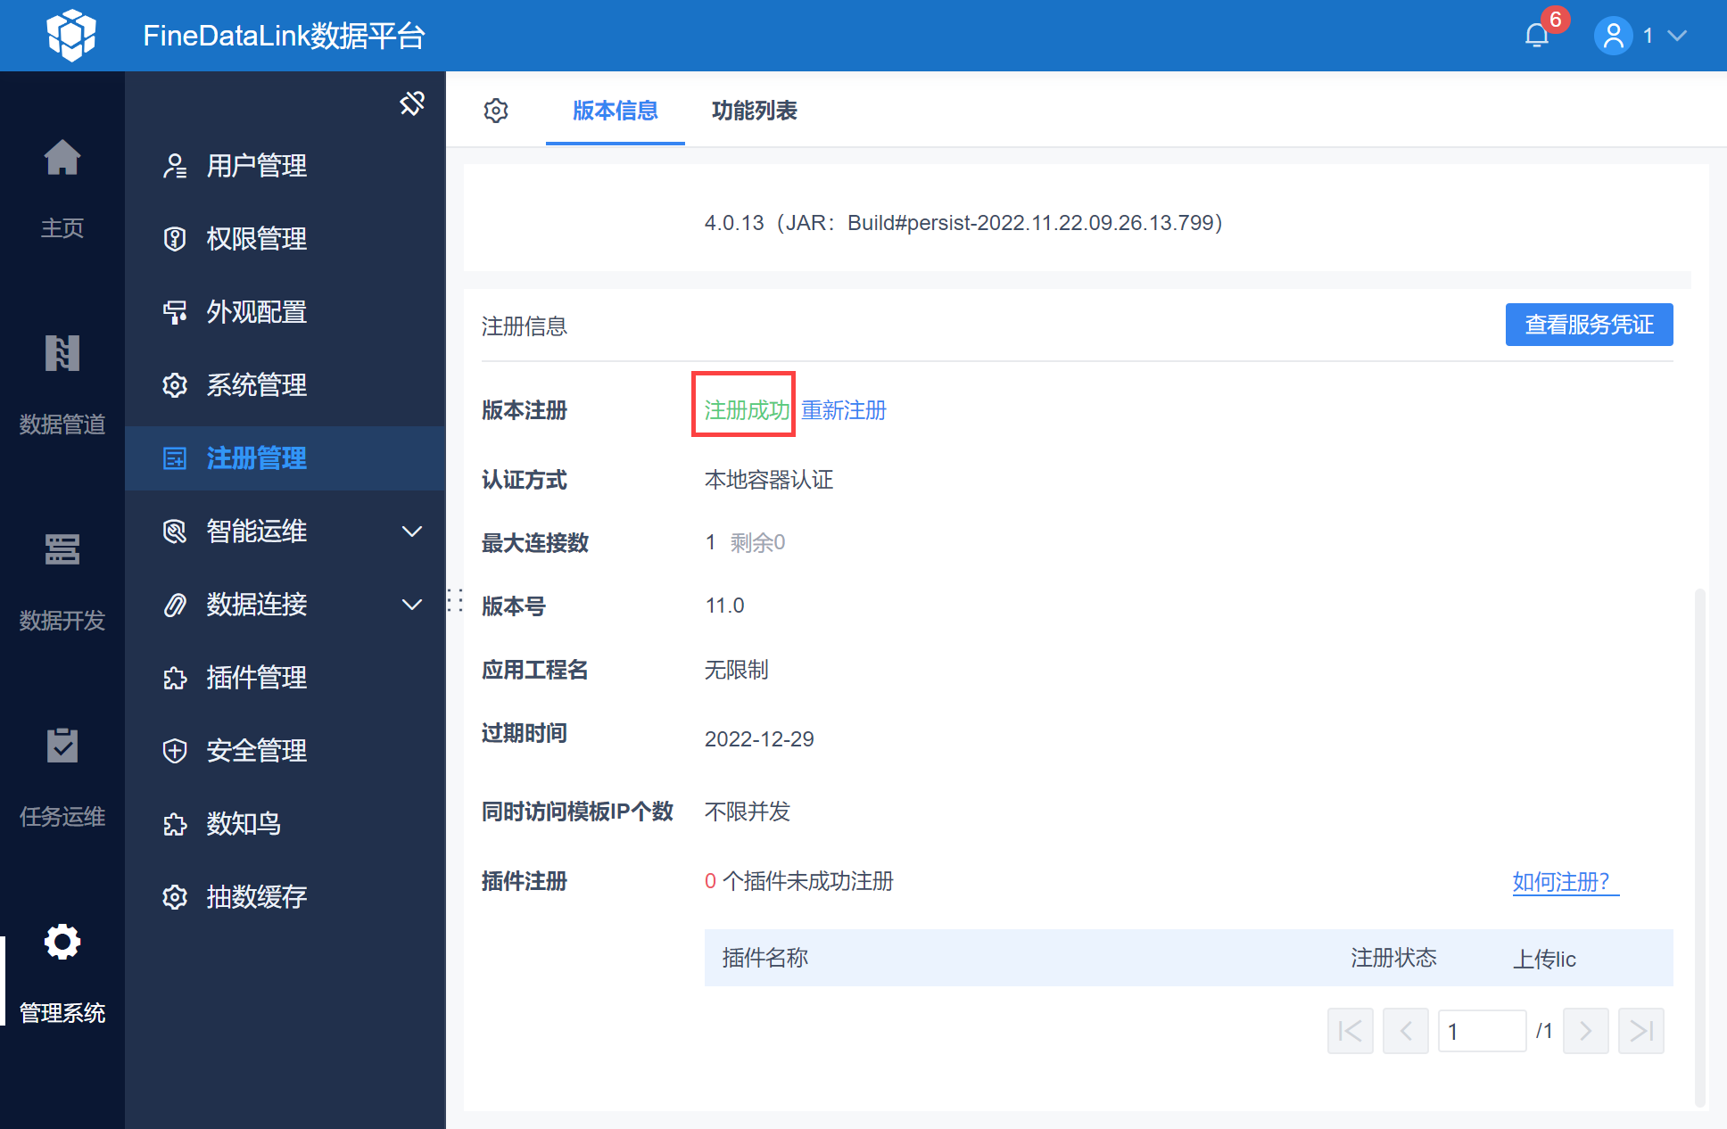Open the notification bell icon
The height and width of the screenshot is (1129, 1727).
(1536, 36)
